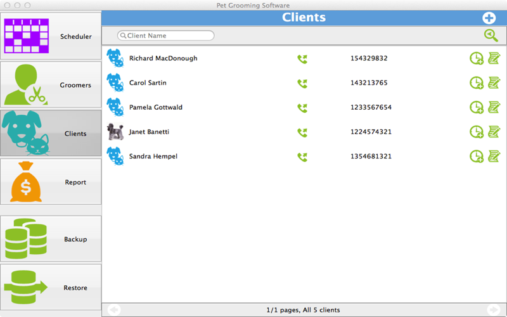Click phone number 154329832
The height and width of the screenshot is (317, 507).
click(x=369, y=58)
